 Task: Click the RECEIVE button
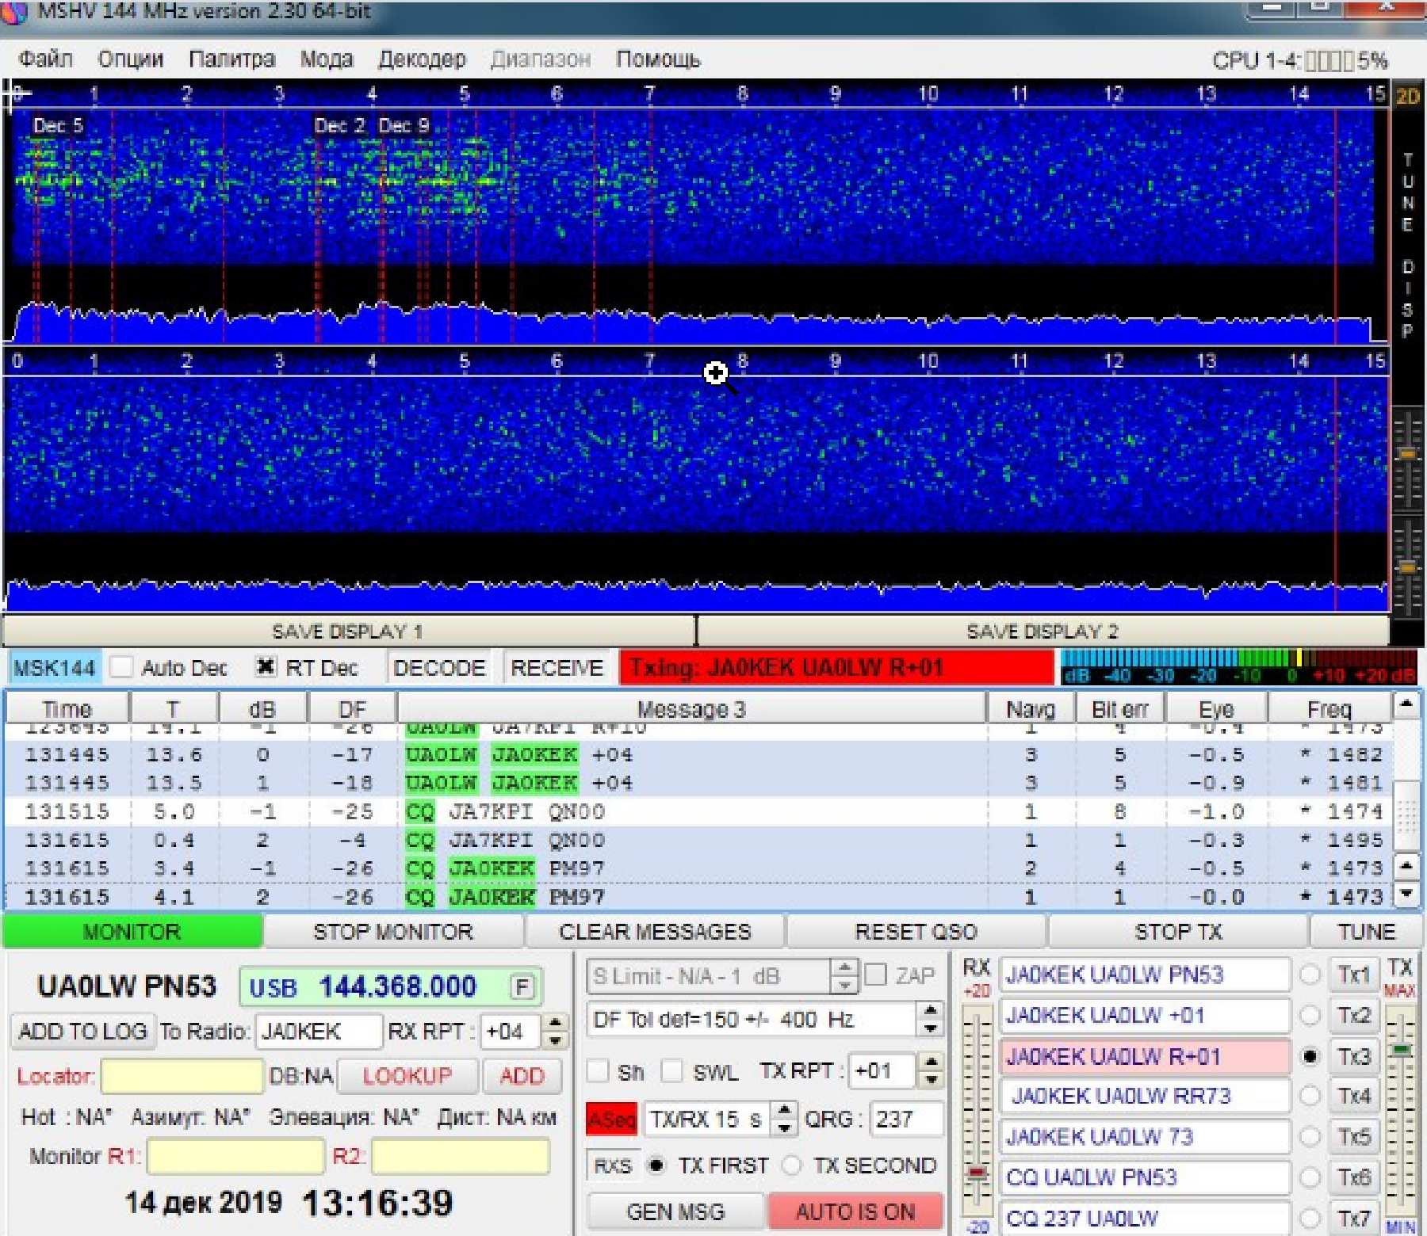(557, 668)
